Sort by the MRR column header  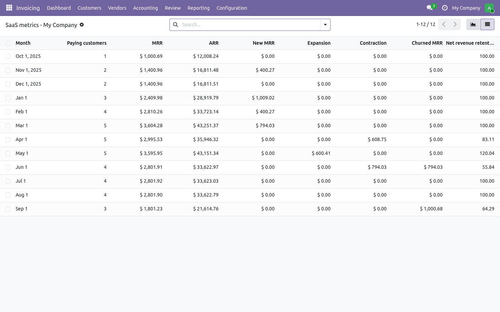pos(157,43)
